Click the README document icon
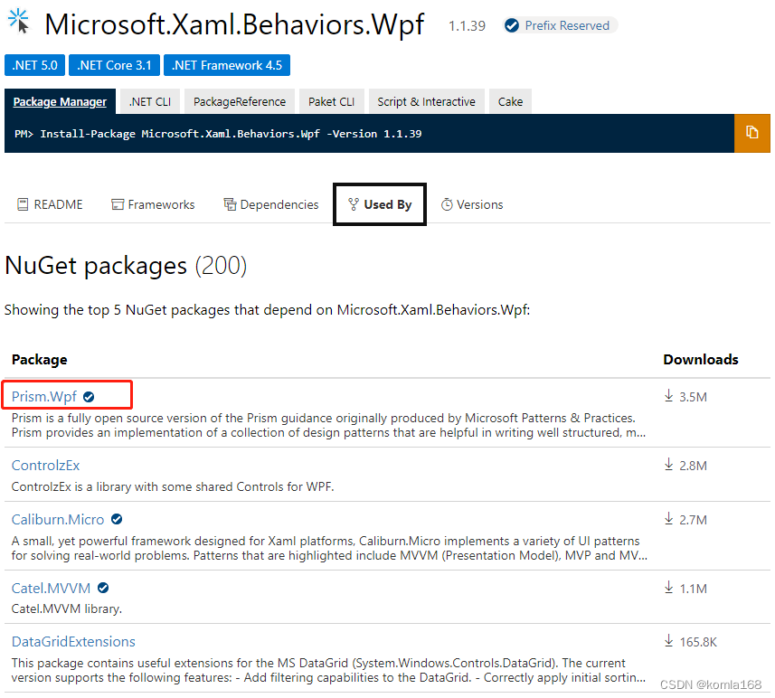Viewport: 775px width, 698px height. (23, 204)
